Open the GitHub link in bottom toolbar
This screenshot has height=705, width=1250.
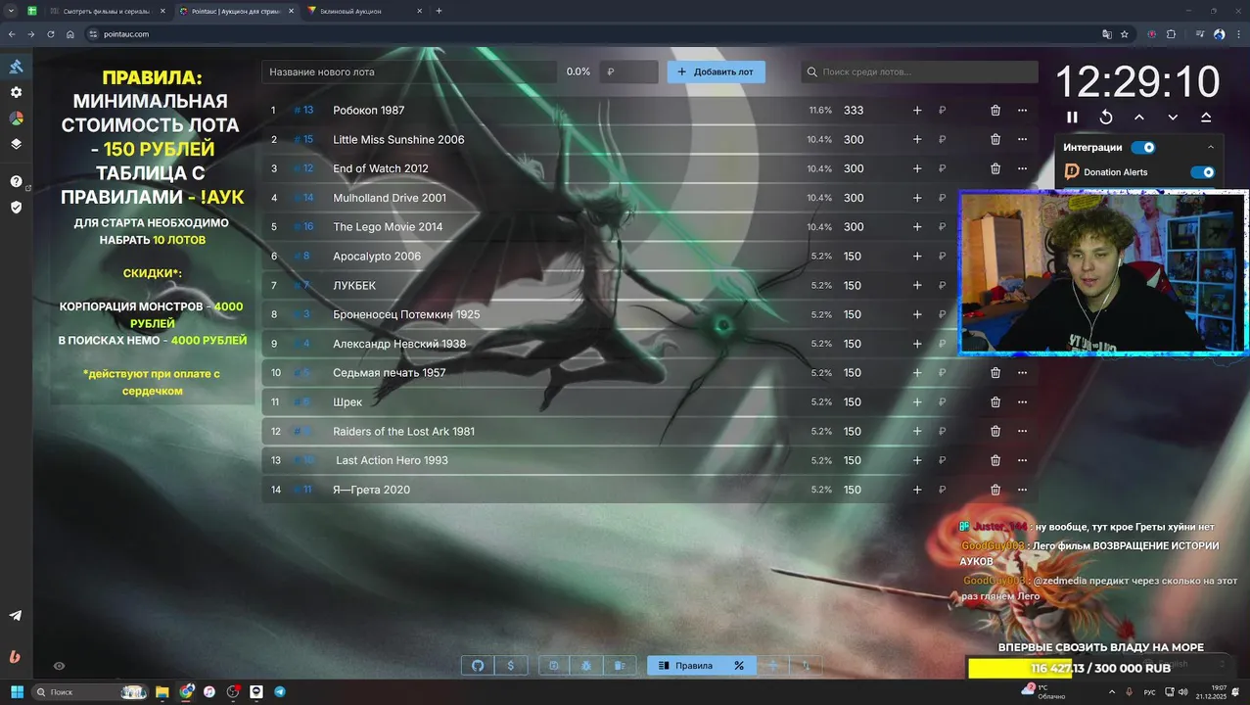click(x=478, y=666)
